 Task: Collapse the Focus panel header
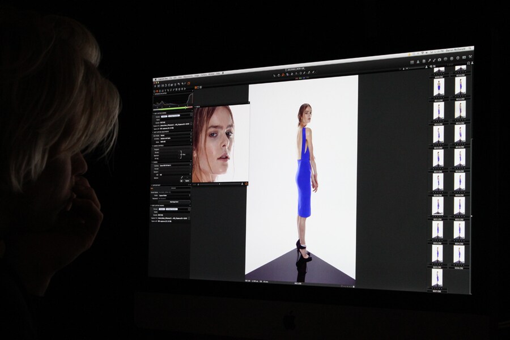[x=195, y=107]
